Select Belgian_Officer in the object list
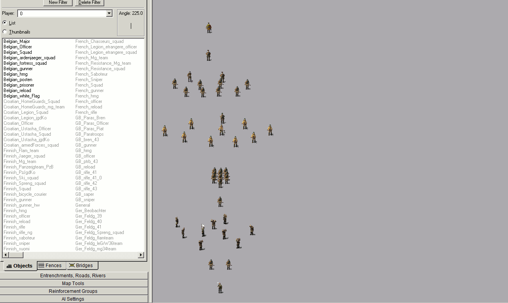 click(x=18, y=47)
